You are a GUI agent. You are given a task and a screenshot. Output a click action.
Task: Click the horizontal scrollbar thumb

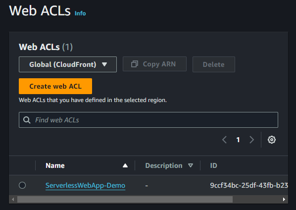tap(125, 199)
